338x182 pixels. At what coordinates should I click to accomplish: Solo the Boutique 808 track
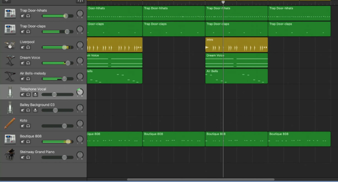point(28,142)
